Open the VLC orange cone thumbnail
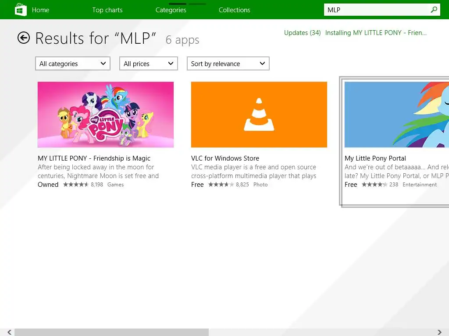This screenshot has width=449, height=336. (x=259, y=115)
